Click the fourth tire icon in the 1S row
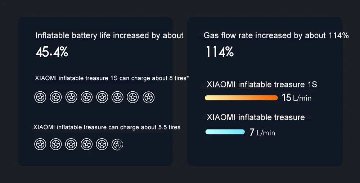 pyautogui.click(x=86, y=97)
